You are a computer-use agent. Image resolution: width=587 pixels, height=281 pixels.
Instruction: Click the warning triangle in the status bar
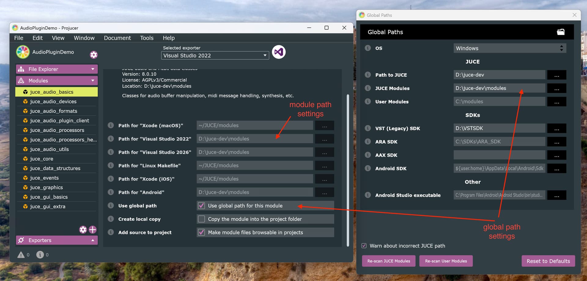point(21,254)
